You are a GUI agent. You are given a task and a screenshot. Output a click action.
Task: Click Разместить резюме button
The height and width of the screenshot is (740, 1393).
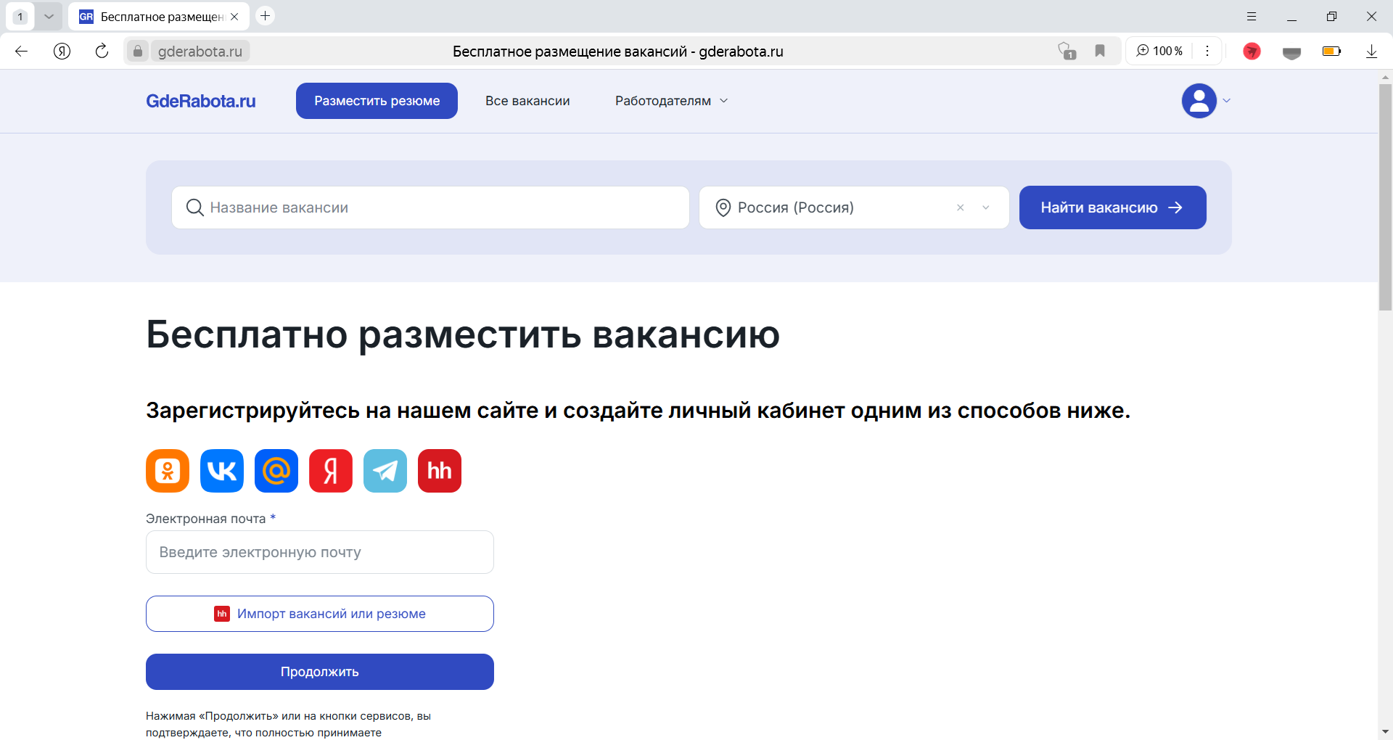click(x=377, y=101)
